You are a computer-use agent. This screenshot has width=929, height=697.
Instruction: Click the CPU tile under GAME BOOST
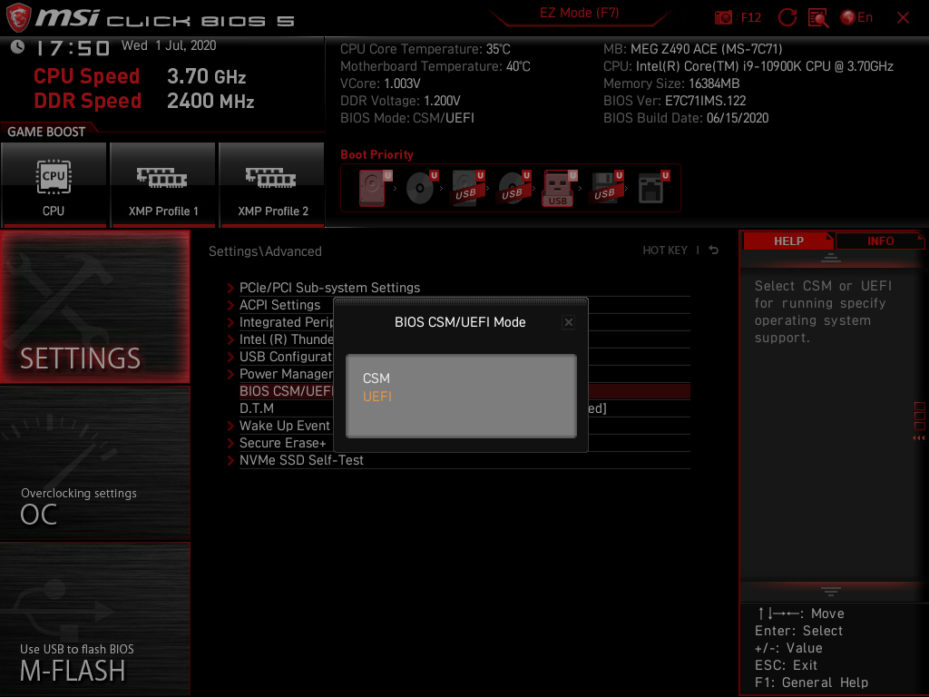54,184
